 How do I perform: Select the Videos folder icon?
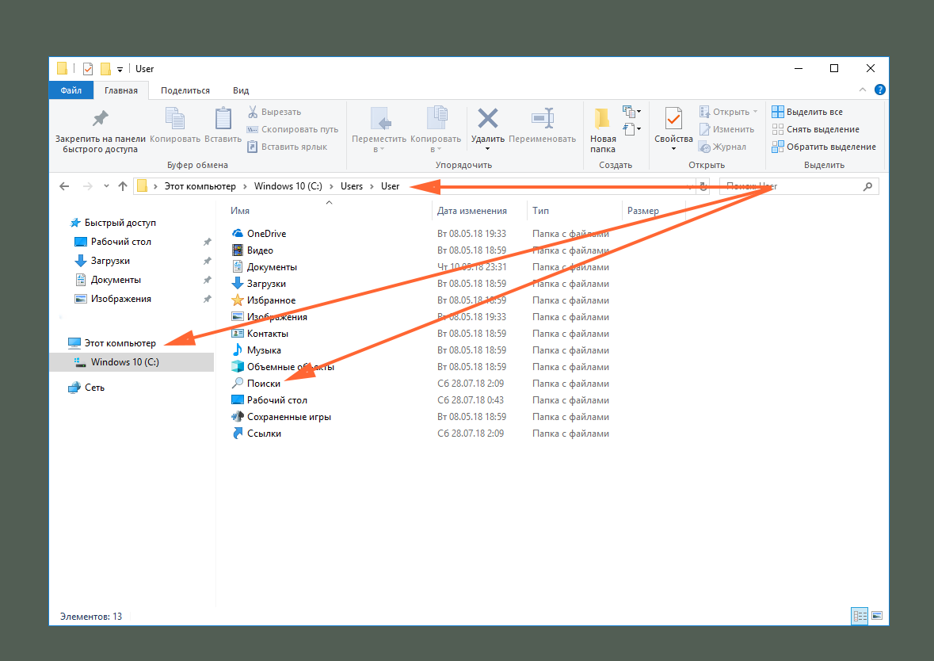click(x=238, y=250)
